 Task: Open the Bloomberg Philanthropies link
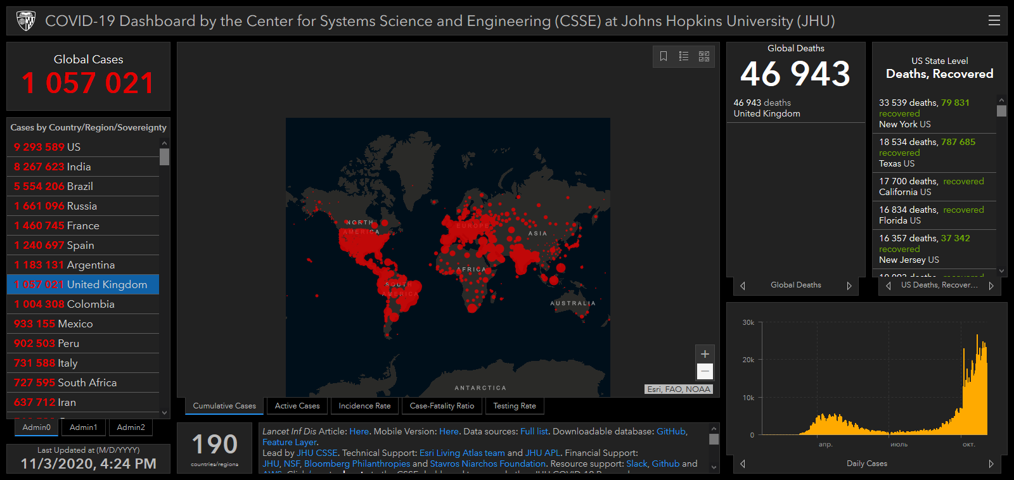(357, 464)
